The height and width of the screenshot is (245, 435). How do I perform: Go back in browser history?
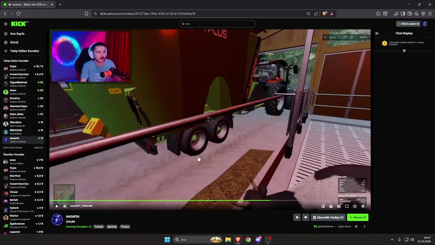click(5, 14)
